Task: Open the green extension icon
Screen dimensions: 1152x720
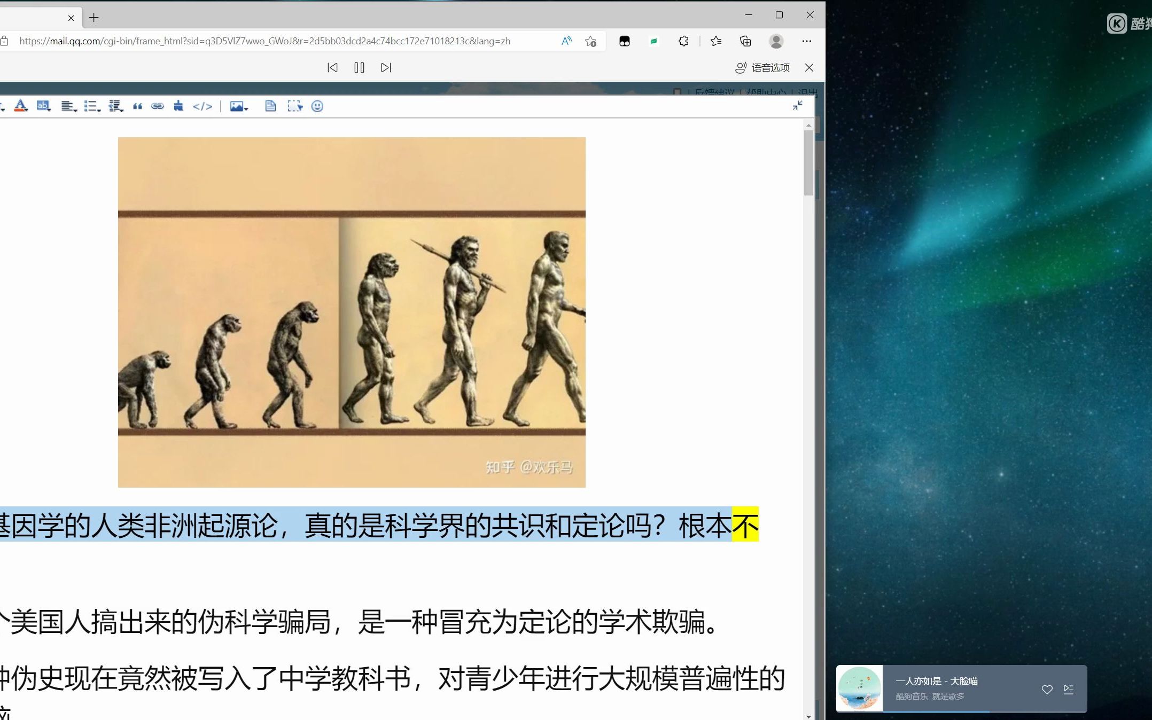Action: 653,41
